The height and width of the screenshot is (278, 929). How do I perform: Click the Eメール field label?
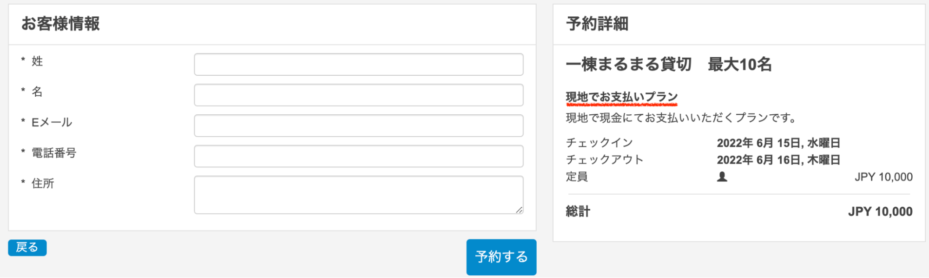point(52,123)
